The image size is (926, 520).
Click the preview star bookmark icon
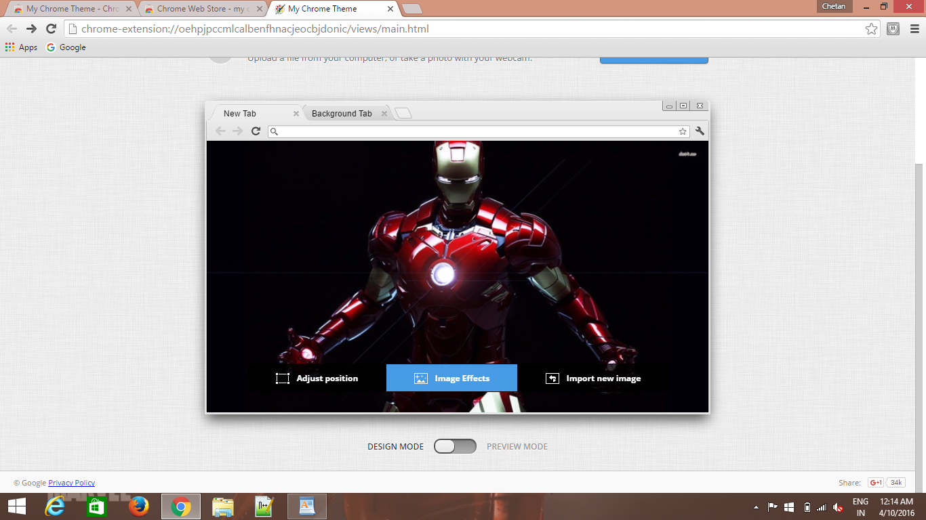(x=683, y=131)
